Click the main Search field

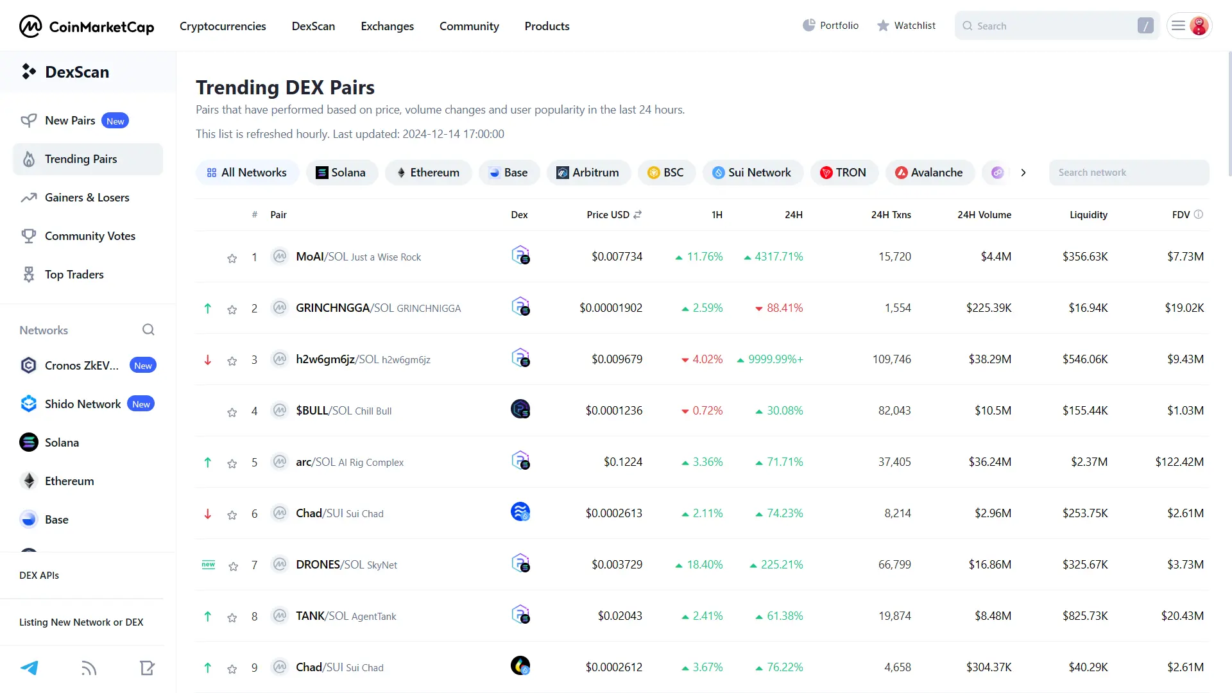[x=1057, y=26]
